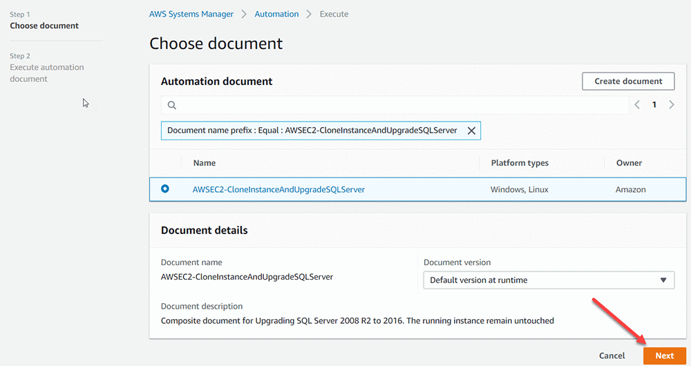Select Step 2 Execute automation document
The height and width of the screenshot is (366, 691).
click(47, 68)
